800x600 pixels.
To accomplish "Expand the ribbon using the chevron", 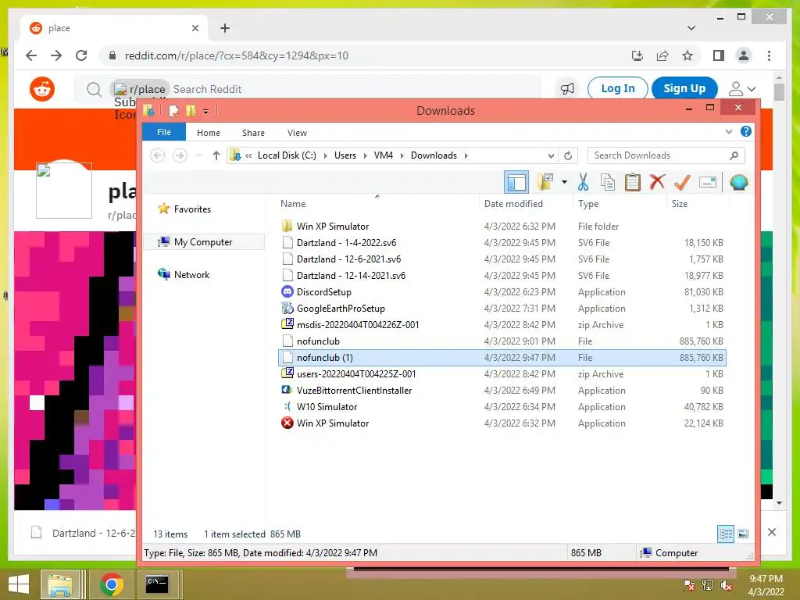I will 729,131.
